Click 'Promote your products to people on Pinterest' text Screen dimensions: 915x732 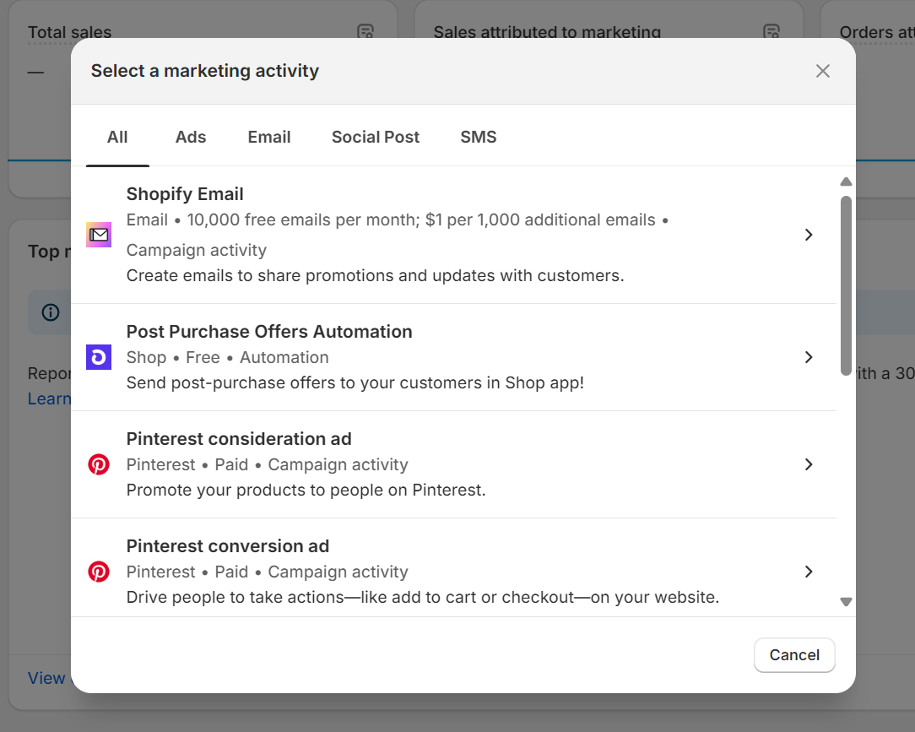[x=306, y=491]
